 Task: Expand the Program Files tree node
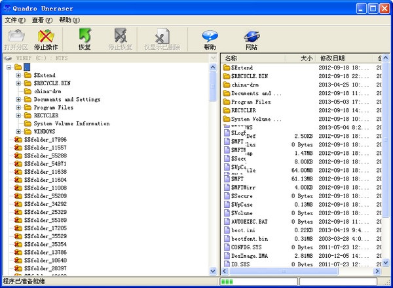(x=18, y=108)
